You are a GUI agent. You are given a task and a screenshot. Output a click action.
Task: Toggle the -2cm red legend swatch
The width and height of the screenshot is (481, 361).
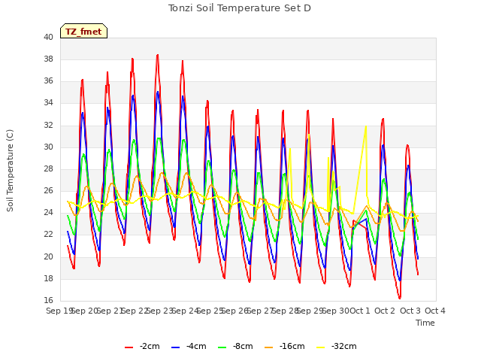(x=129, y=347)
